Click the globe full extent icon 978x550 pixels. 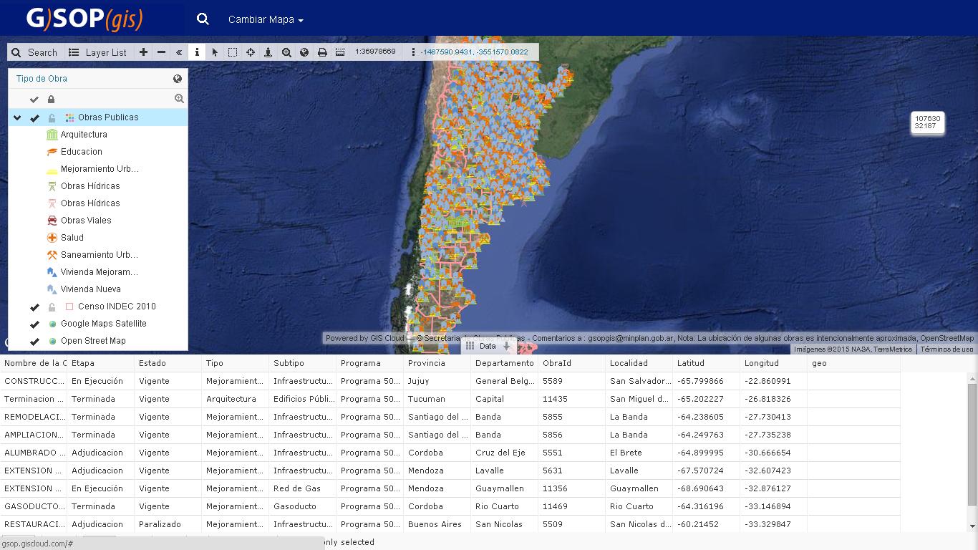tap(304, 52)
